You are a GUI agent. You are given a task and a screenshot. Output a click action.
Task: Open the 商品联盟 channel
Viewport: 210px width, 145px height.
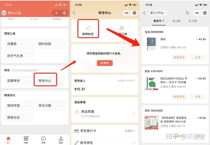(105, 114)
